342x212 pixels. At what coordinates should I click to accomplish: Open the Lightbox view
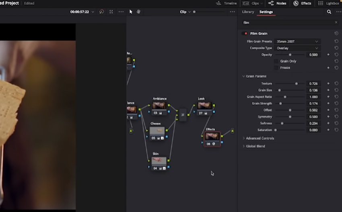pos(328,3)
